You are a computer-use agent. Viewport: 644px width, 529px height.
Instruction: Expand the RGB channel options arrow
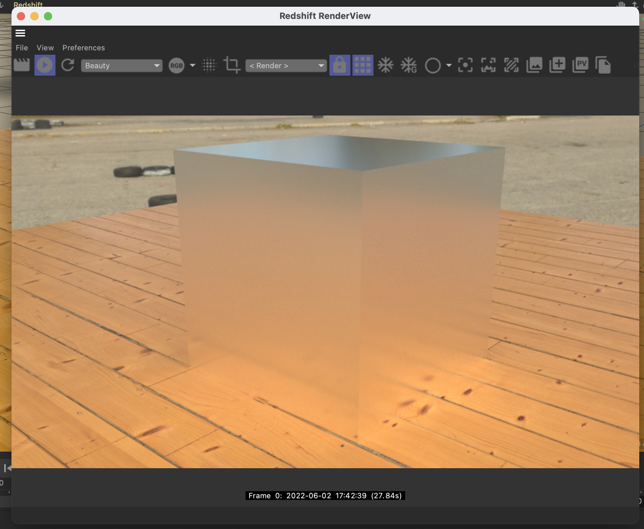(x=192, y=65)
